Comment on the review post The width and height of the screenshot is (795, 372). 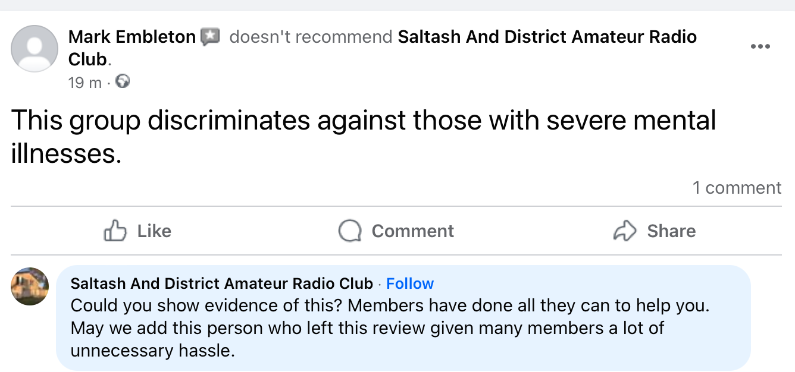(x=395, y=231)
